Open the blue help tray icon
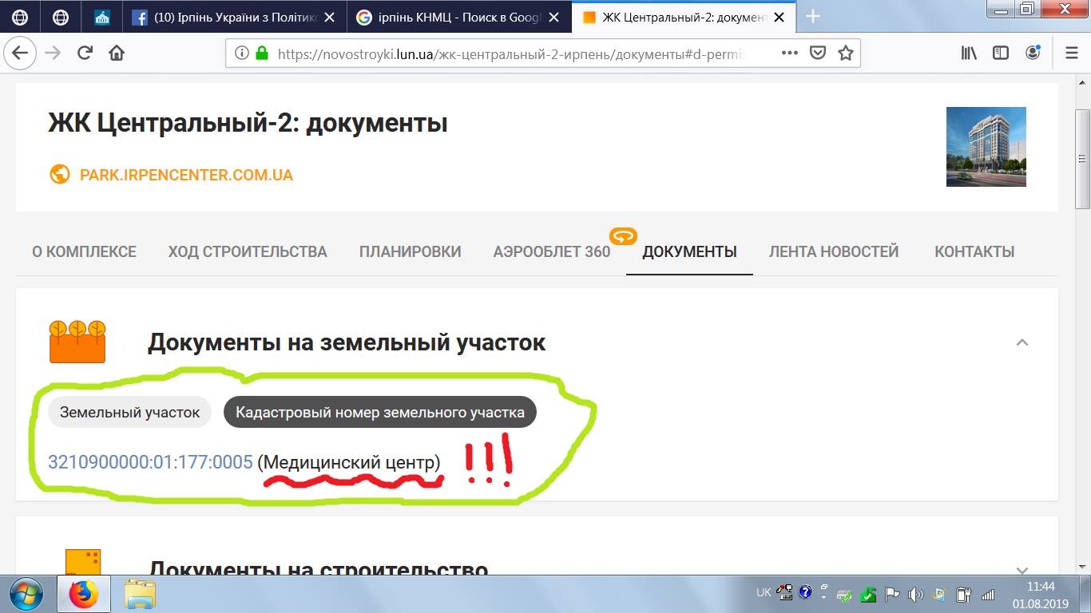This screenshot has width=1091, height=613. click(805, 593)
